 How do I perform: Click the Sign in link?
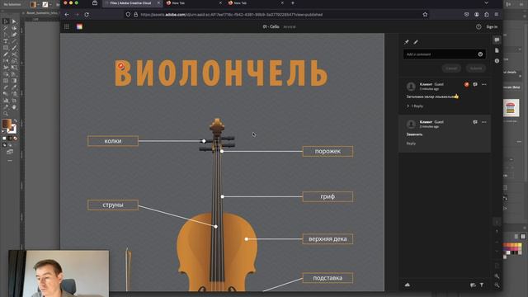pos(492,26)
